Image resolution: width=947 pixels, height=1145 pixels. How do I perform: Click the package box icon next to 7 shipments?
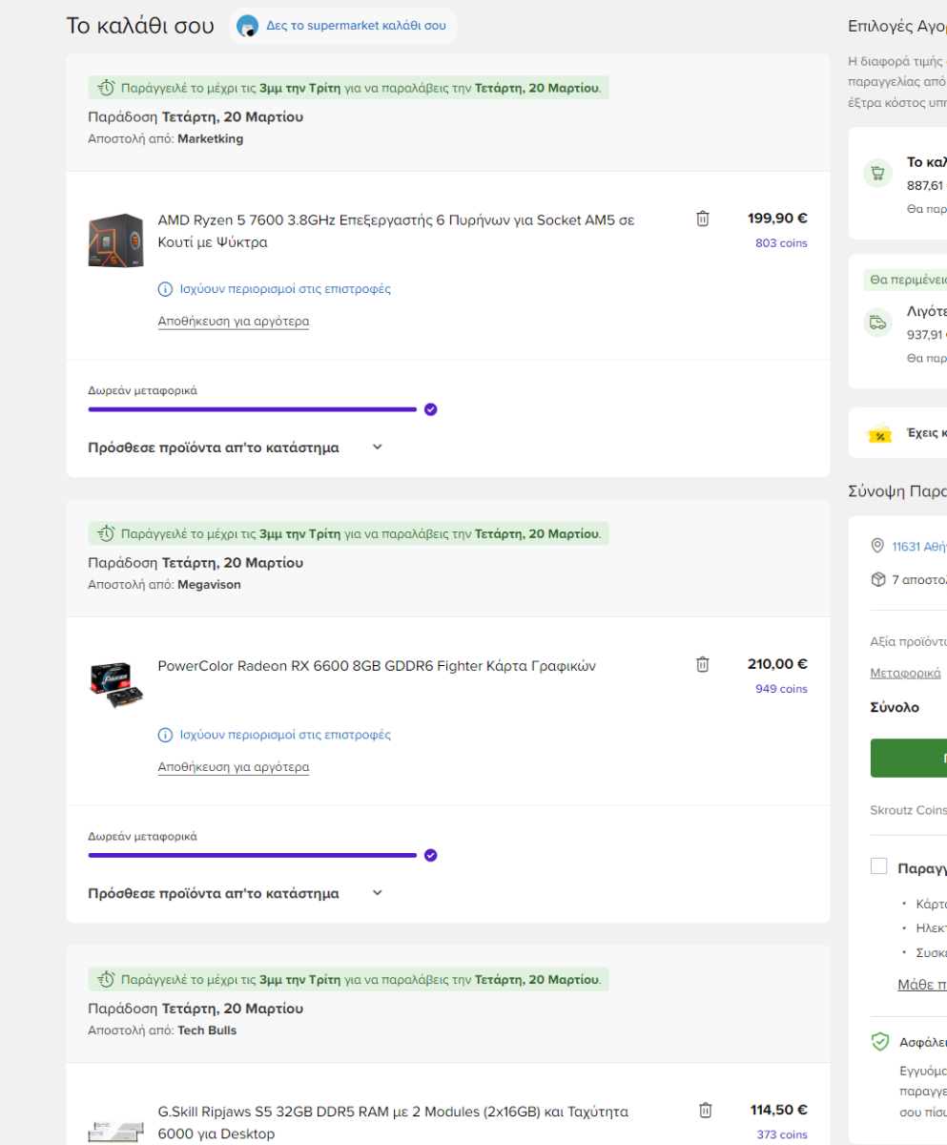tap(877, 579)
